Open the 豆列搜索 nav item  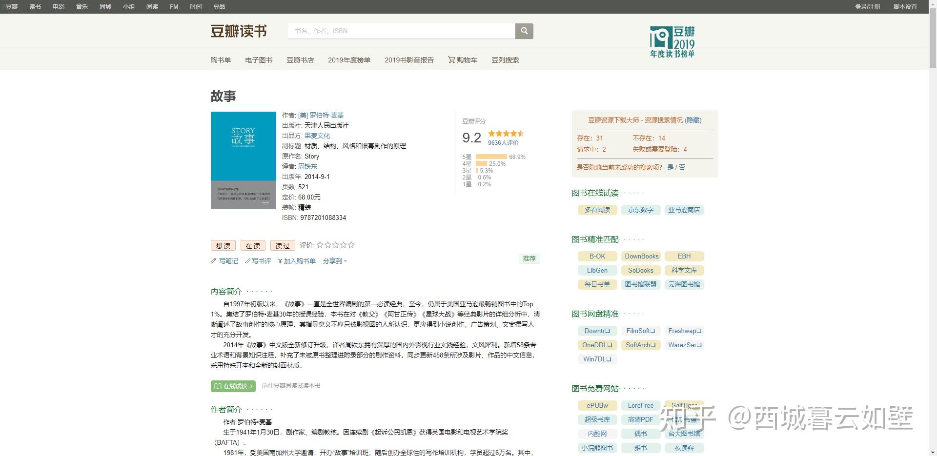(505, 60)
